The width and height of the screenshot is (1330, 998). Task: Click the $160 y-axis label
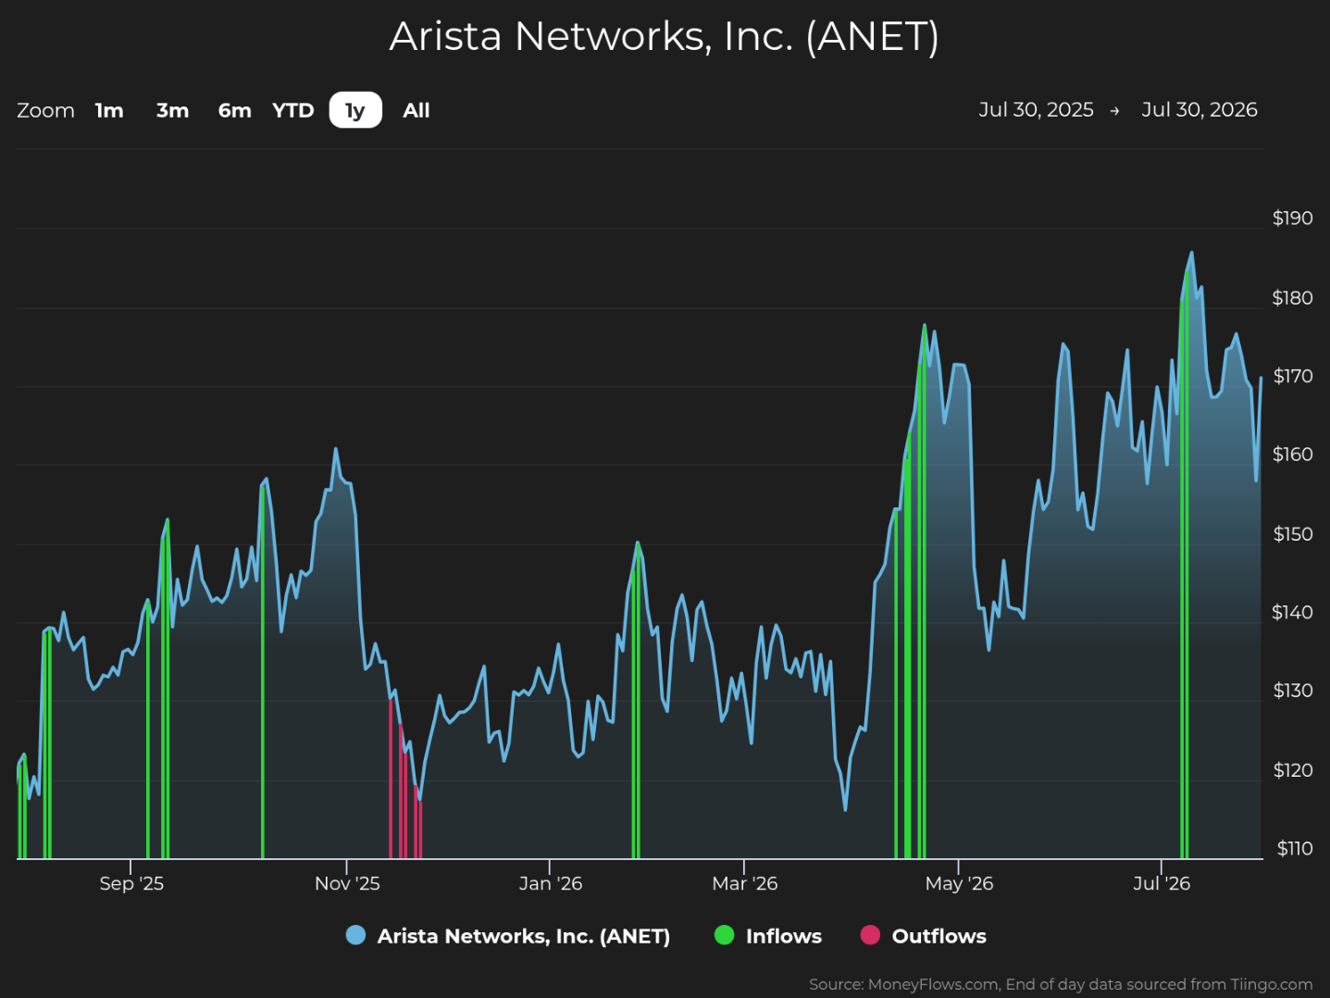click(1292, 455)
